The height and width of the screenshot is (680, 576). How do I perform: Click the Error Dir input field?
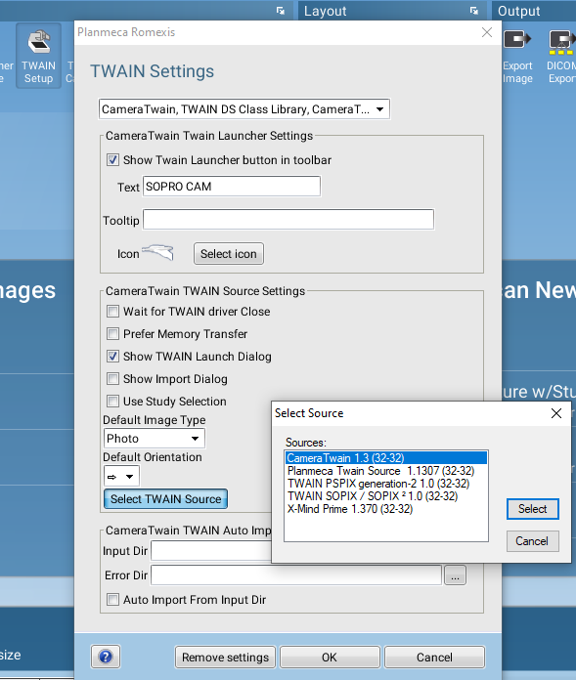pyautogui.click(x=296, y=575)
